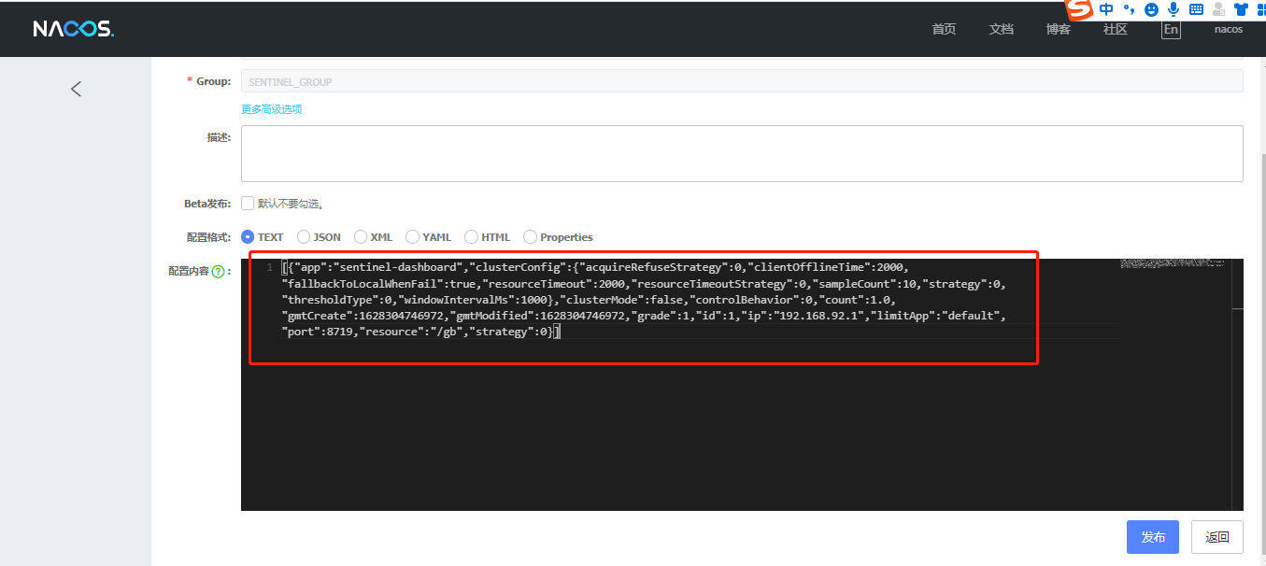Open 社区 in top navigation
Viewport: 1266px width, 566px height.
point(1115,29)
